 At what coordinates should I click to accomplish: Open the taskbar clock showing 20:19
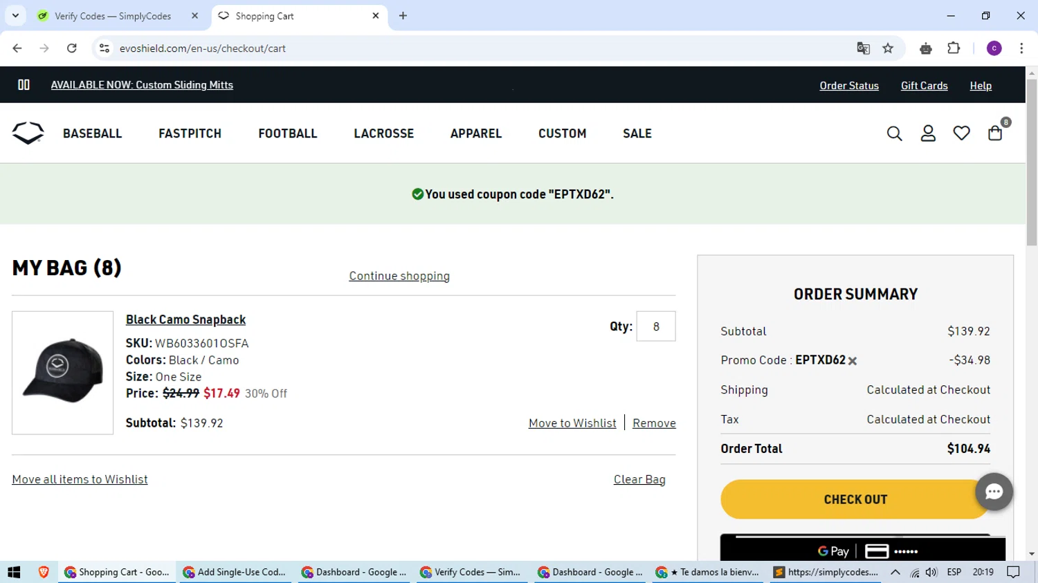[983, 572]
